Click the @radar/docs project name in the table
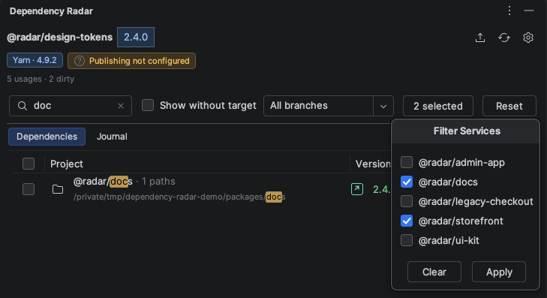Viewport: 547px width, 298px height. coord(103,182)
